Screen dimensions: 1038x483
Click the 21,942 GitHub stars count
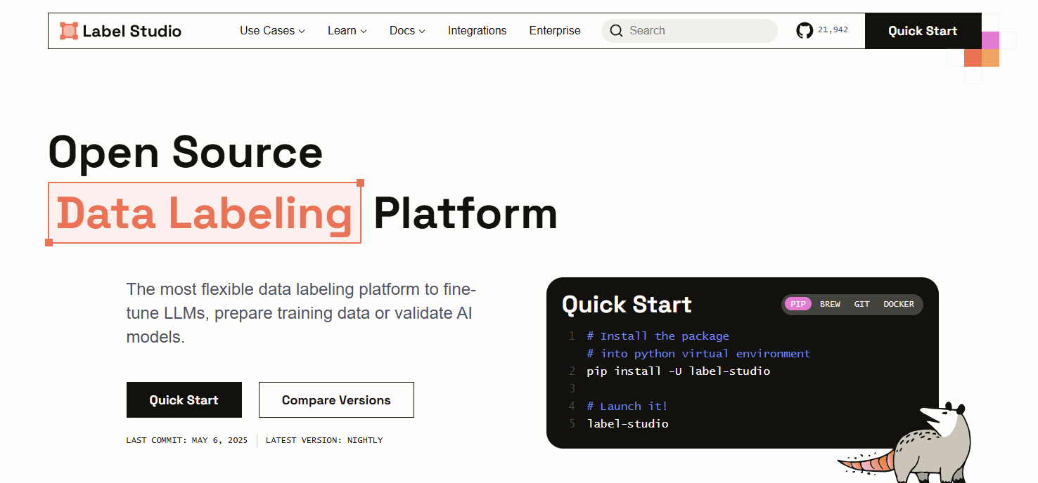[x=833, y=30]
